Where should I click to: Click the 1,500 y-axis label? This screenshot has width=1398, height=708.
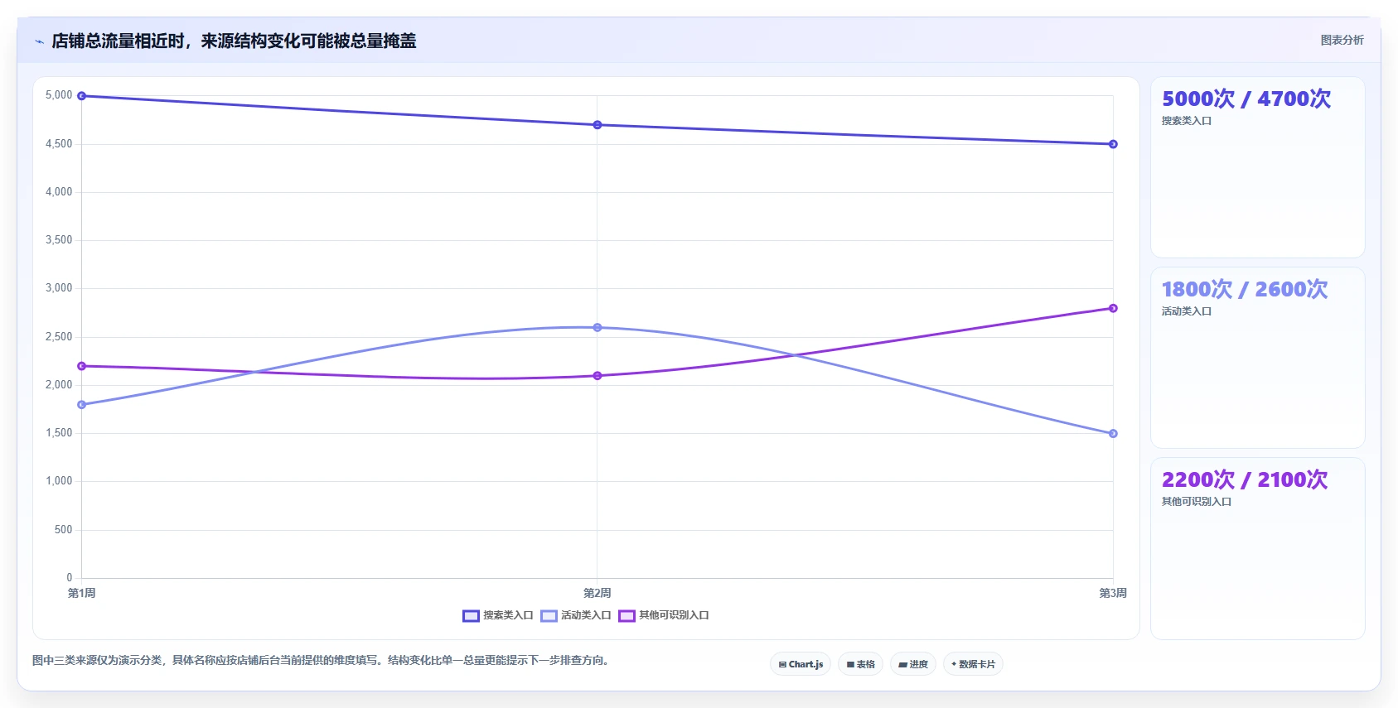[59, 433]
